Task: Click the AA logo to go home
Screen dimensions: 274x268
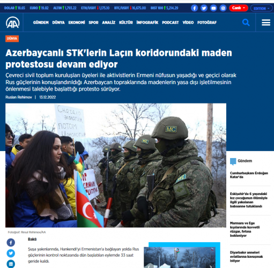Action: point(12,23)
